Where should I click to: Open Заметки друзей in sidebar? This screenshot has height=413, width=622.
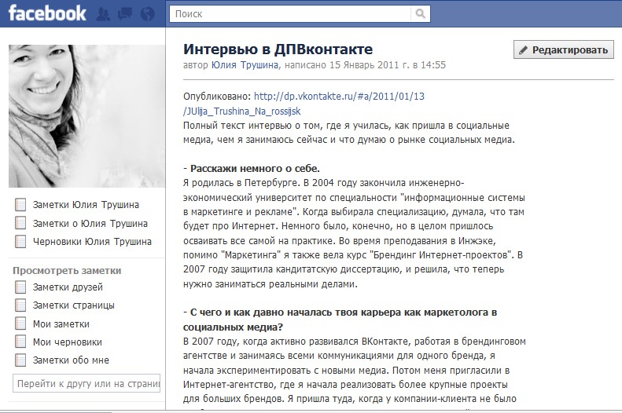pyautogui.click(x=68, y=287)
